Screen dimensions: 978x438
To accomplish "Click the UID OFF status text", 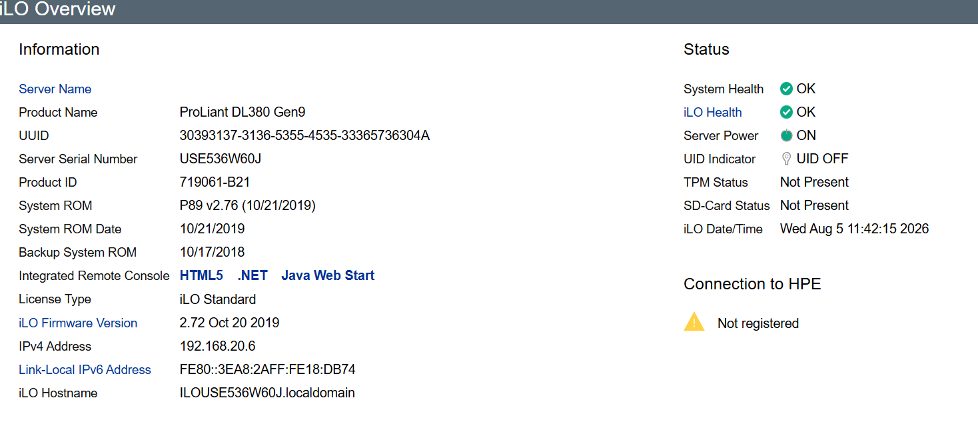I will [822, 159].
